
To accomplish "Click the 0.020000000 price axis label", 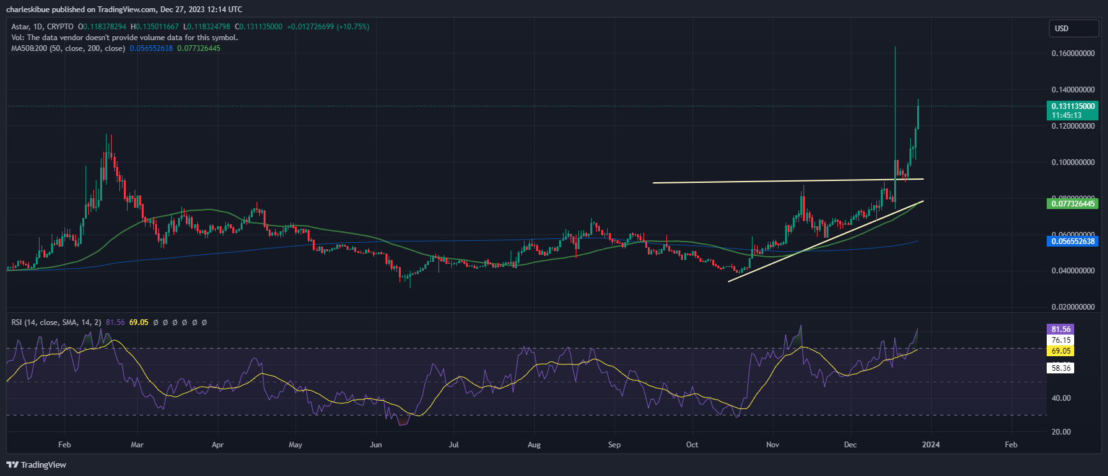I will coord(1073,307).
